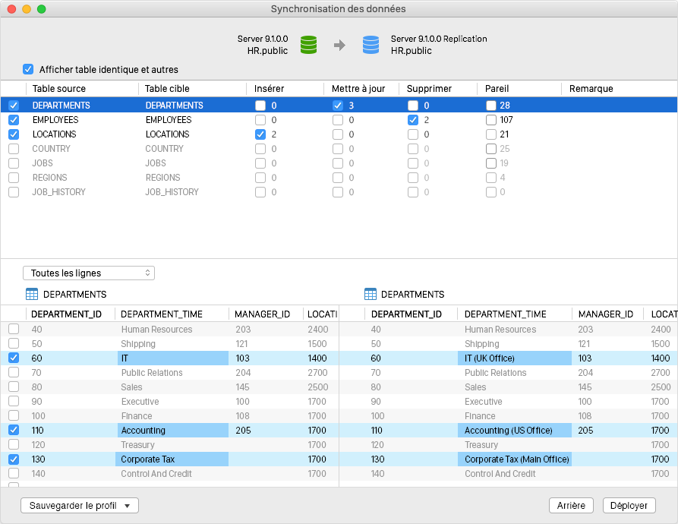Screen dimensions: 678x524
Task: Select the 'IT (UK Office)' target cell
Action: click(490, 358)
